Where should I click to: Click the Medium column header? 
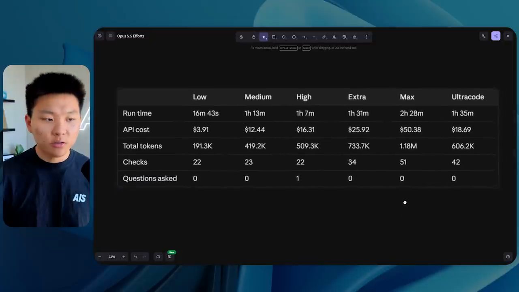pyautogui.click(x=258, y=97)
